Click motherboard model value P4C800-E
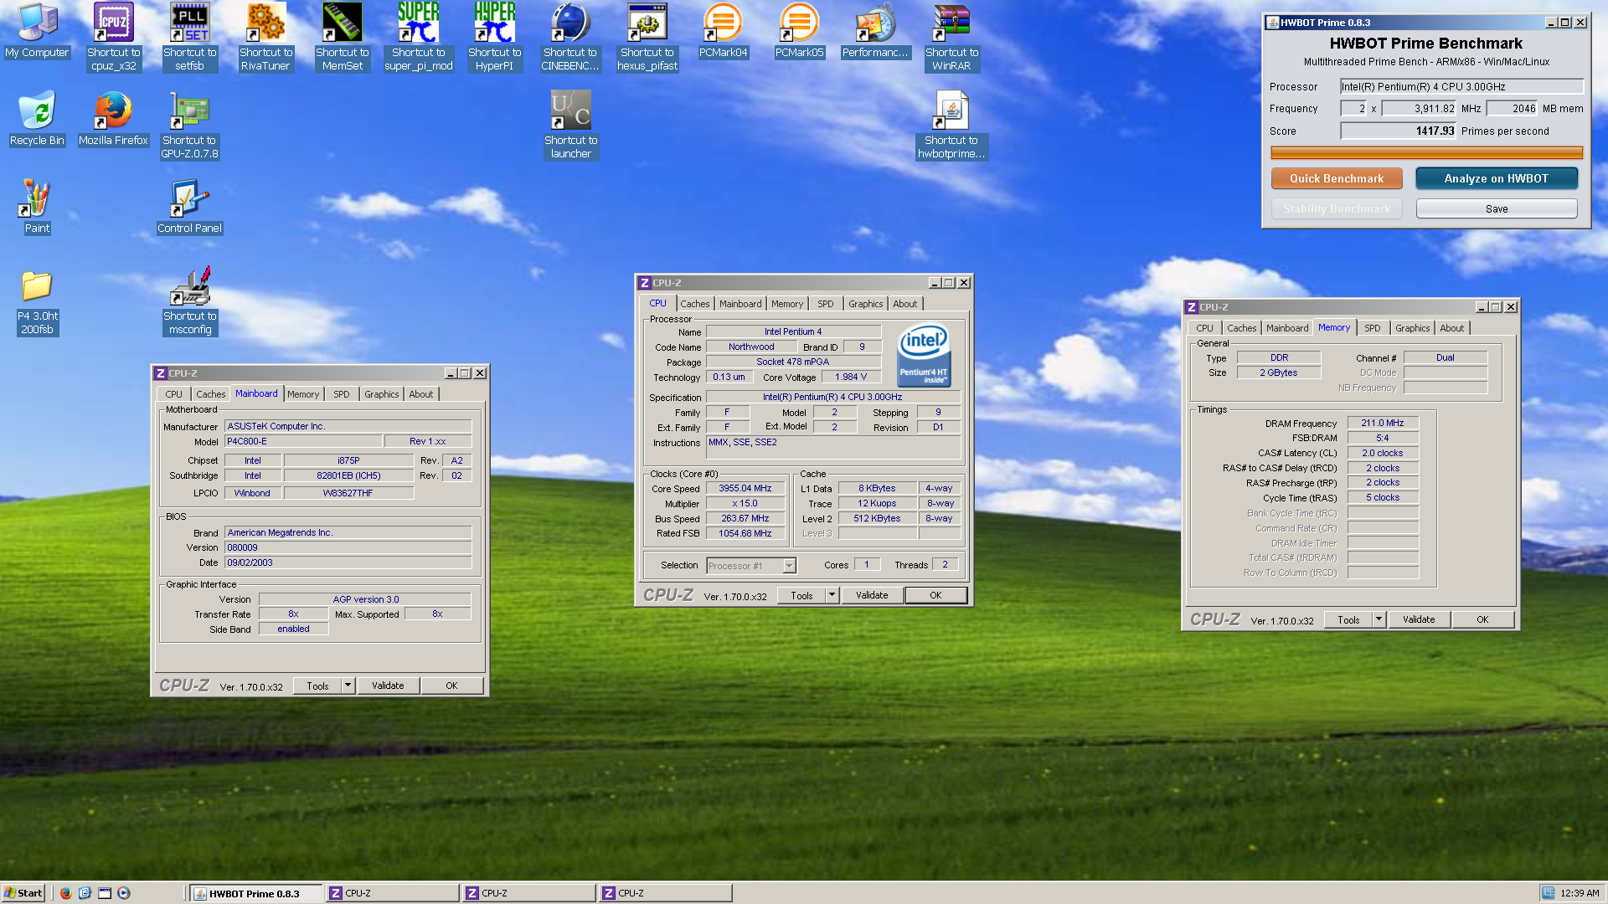 302,441
